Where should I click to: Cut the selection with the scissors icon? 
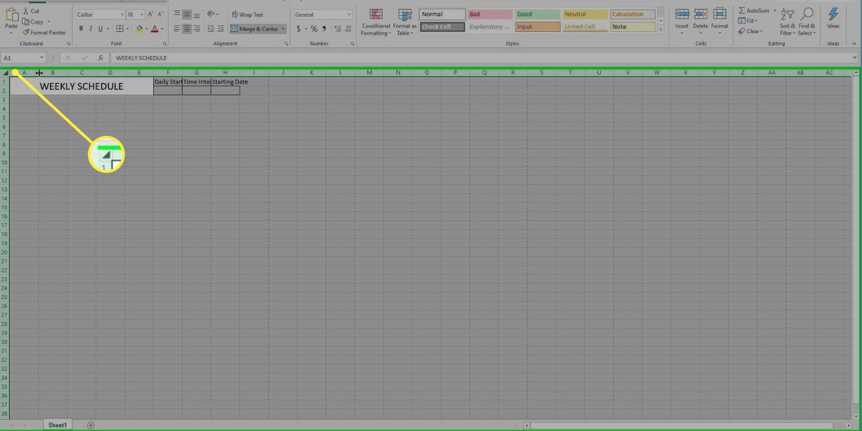pos(26,11)
